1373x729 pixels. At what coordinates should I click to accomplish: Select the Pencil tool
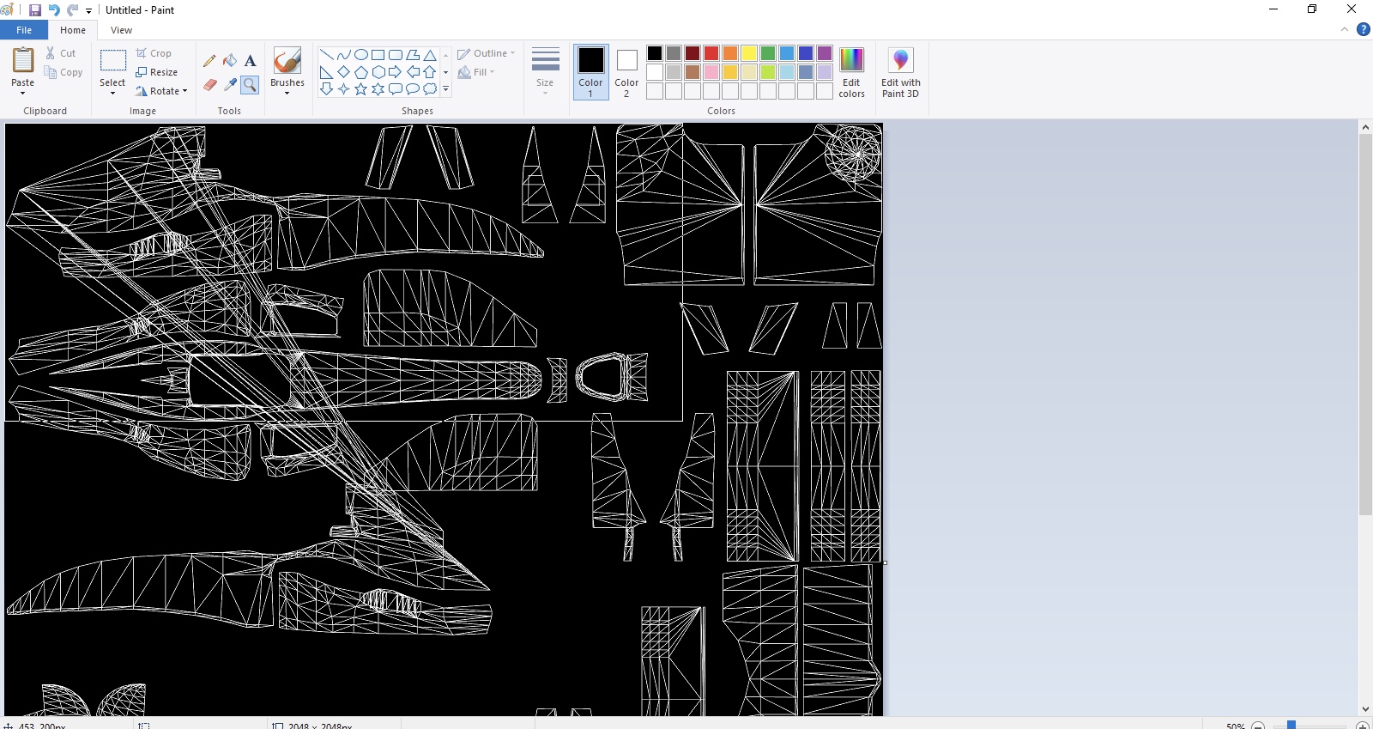click(x=209, y=61)
